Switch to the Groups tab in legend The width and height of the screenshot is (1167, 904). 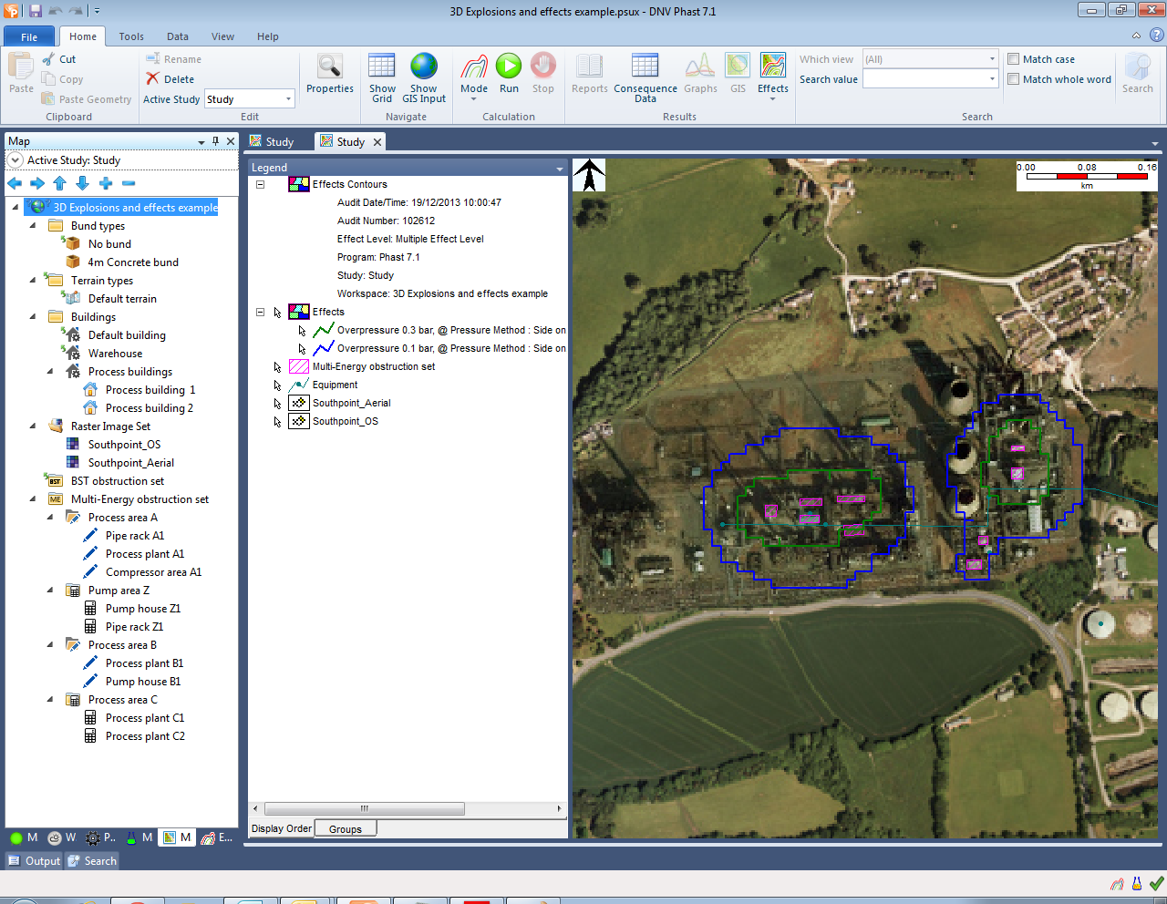click(346, 829)
